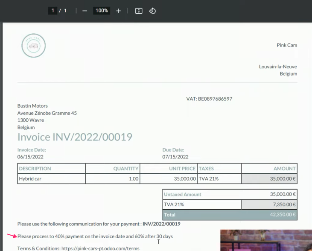Click the rotate document icon

click(152, 11)
